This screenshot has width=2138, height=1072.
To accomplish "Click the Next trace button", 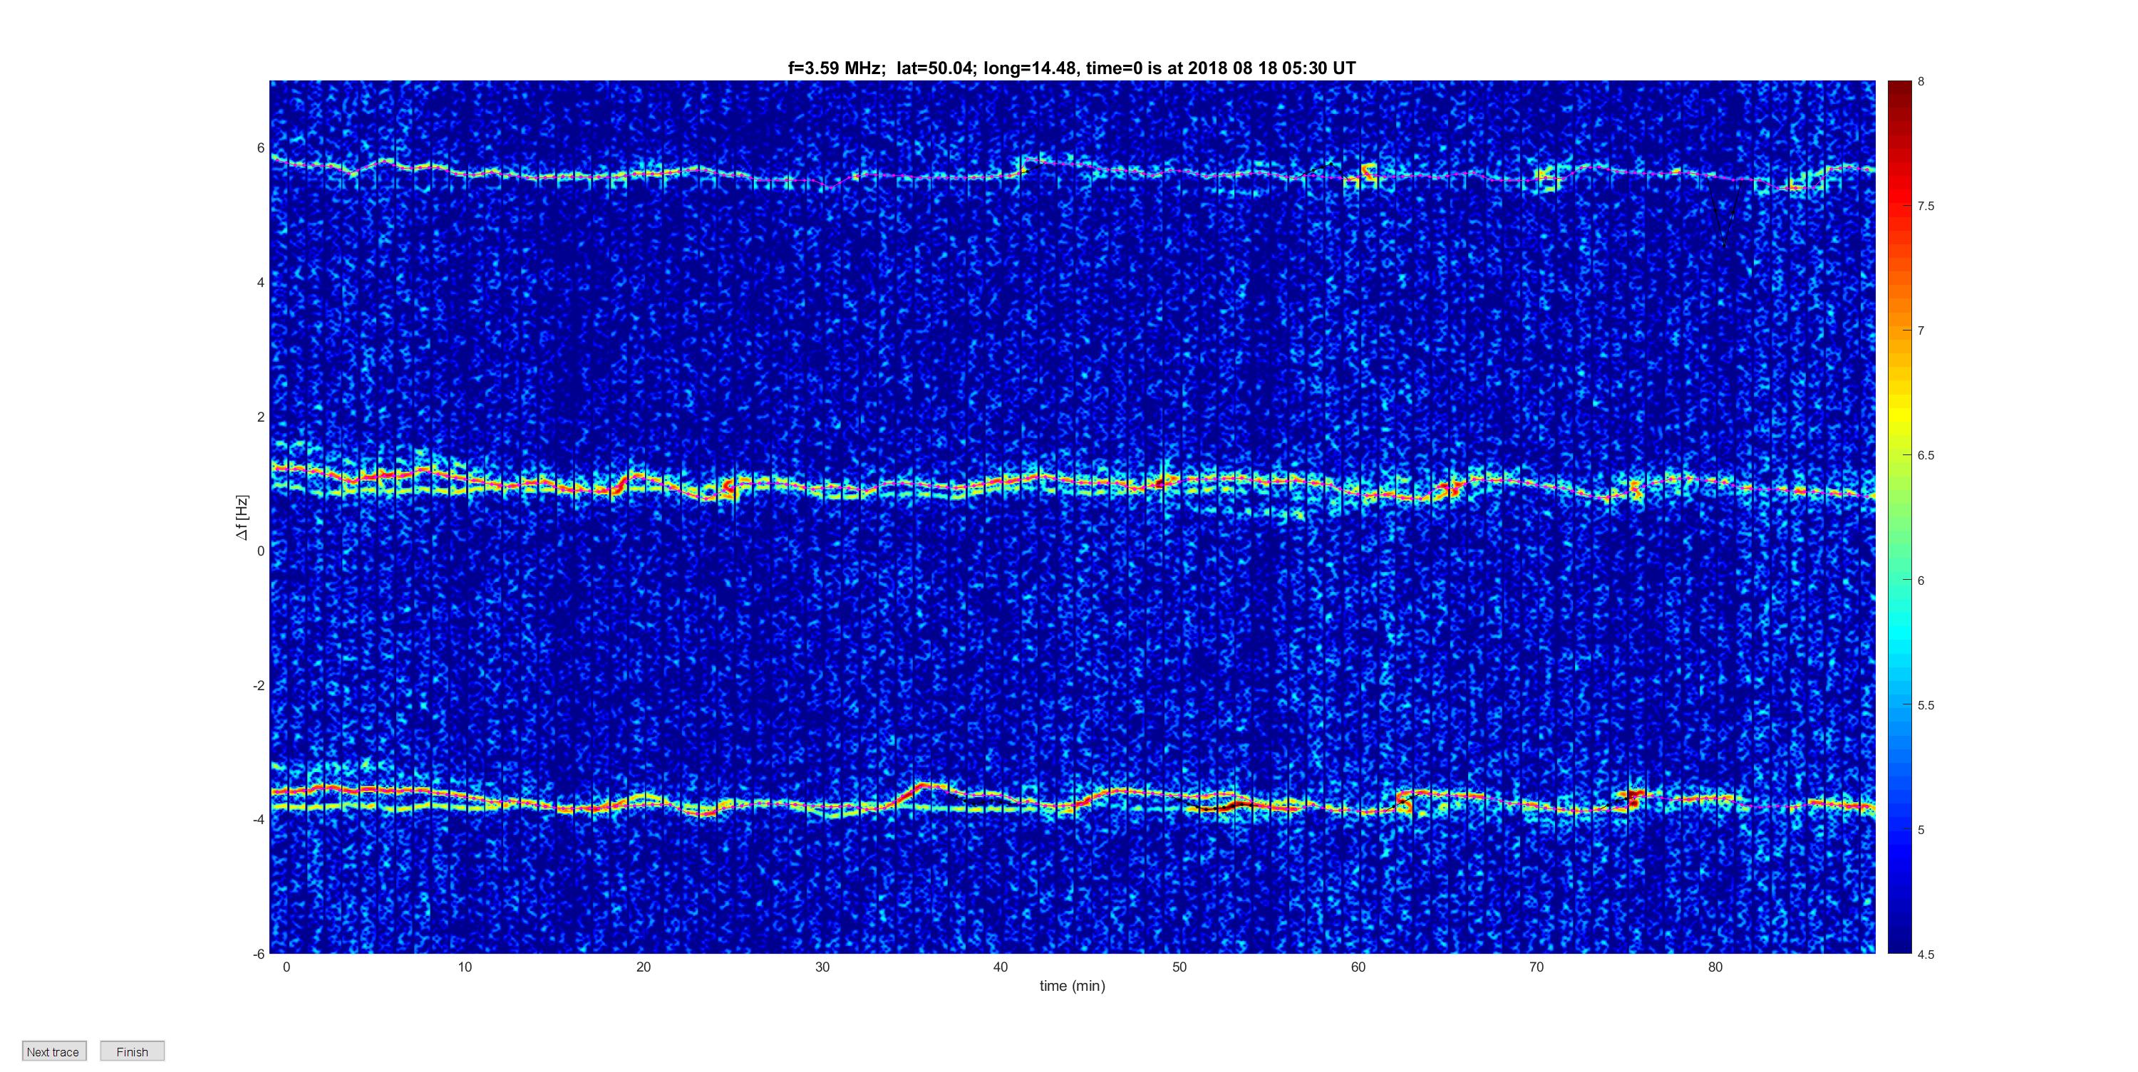I will coord(54,1051).
